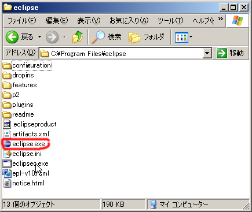Click the Windows flag logo

click(238, 21)
